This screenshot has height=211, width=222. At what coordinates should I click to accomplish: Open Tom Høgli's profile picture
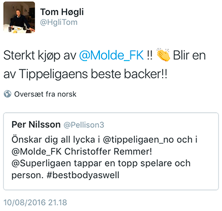coord(19,17)
